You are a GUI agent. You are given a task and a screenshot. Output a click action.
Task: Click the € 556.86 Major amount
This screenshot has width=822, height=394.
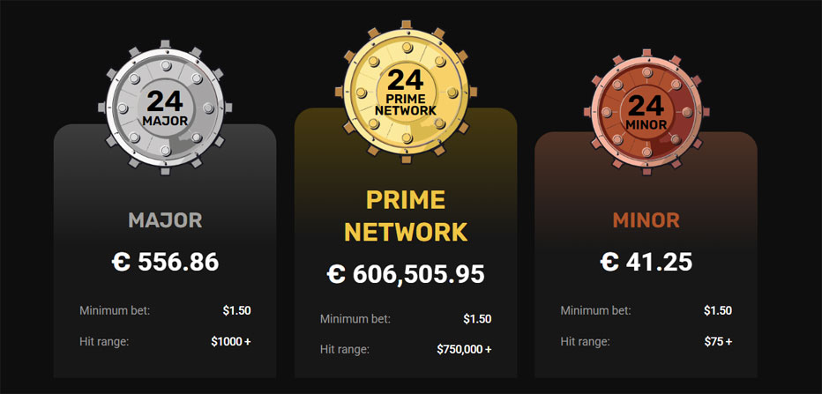pos(165,262)
